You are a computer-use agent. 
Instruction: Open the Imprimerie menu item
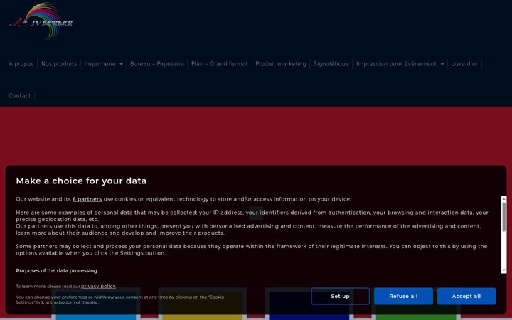100,64
